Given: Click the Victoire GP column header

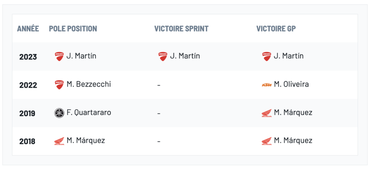Looking at the screenshot, I should click(x=276, y=29).
